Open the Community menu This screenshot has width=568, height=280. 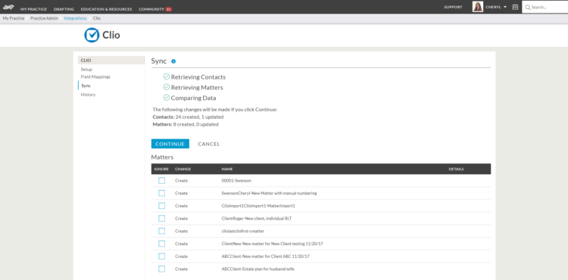click(151, 9)
